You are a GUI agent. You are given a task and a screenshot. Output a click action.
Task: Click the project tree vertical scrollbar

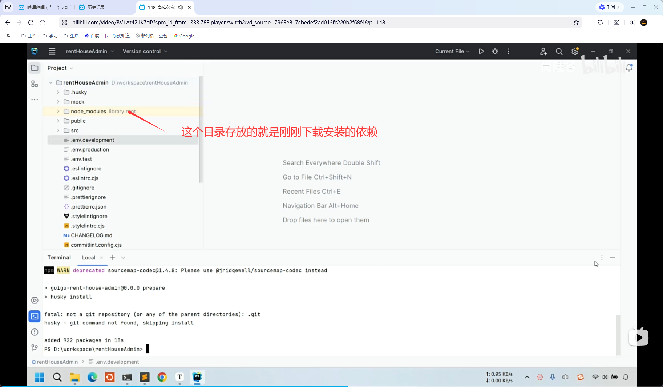[x=201, y=130]
